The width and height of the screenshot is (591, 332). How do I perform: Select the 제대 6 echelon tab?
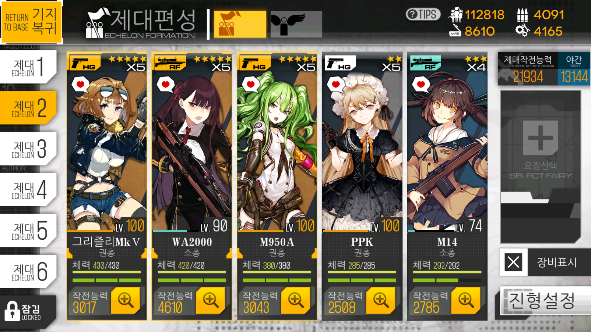28,272
